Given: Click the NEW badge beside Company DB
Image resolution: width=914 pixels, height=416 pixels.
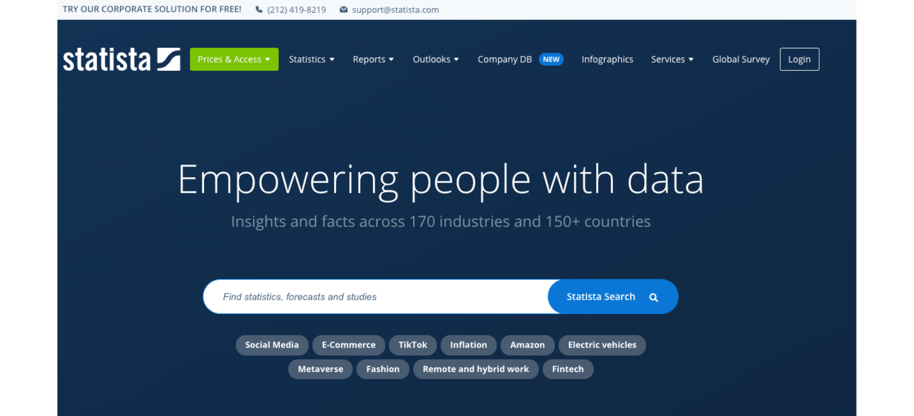Looking at the screenshot, I should tap(551, 60).
